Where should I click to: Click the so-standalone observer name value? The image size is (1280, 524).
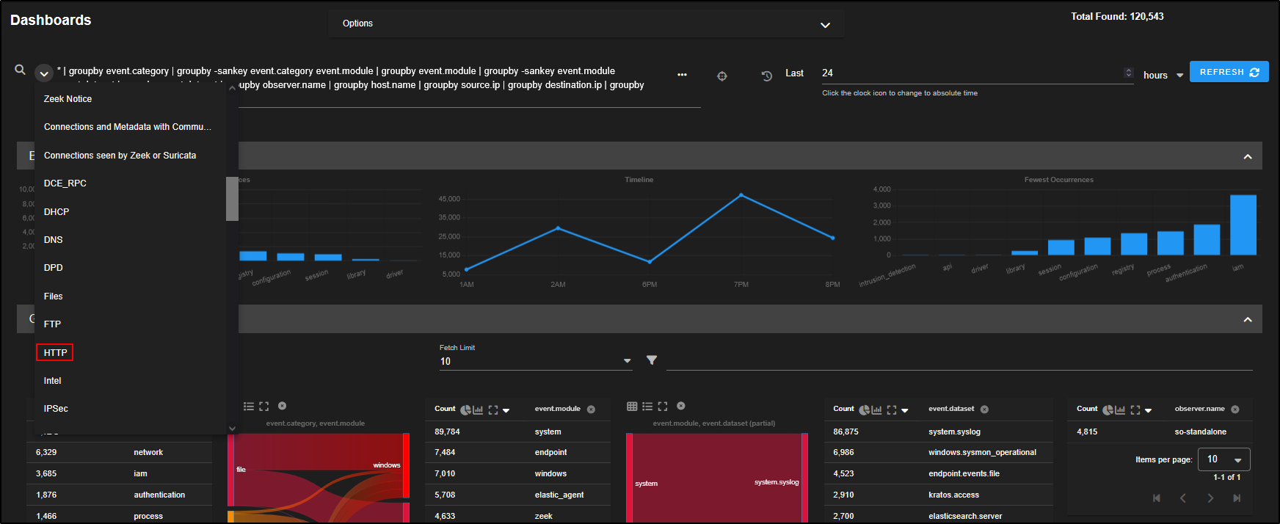[x=1200, y=432]
